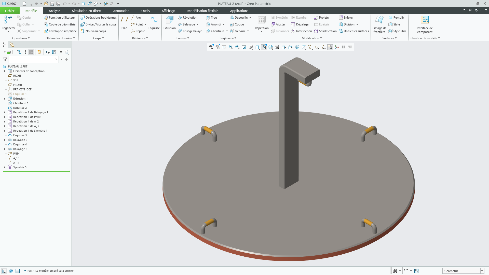The height and width of the screenshot is (275, 489).
Task: Open the Géométrie selection filter dropdown
Action: (482, 271)
